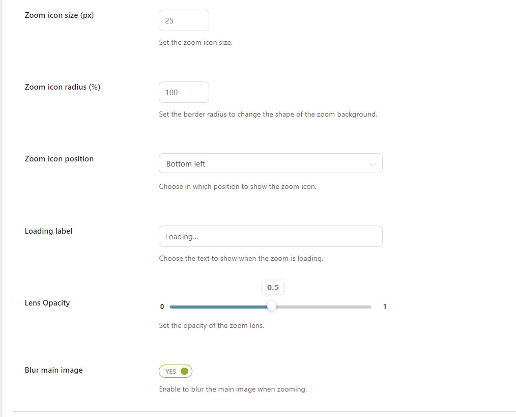Click the "Blur main image" setting title
516x417 pixels.
[x=53, y=370]
